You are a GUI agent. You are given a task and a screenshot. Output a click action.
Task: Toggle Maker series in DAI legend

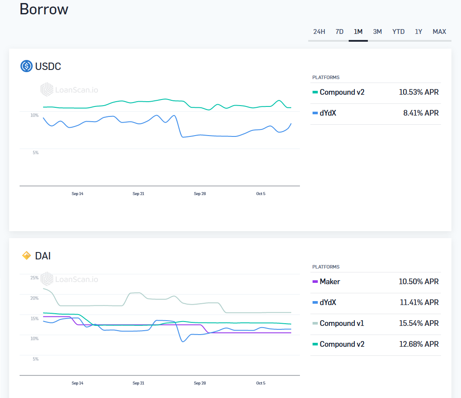point(330,282)
